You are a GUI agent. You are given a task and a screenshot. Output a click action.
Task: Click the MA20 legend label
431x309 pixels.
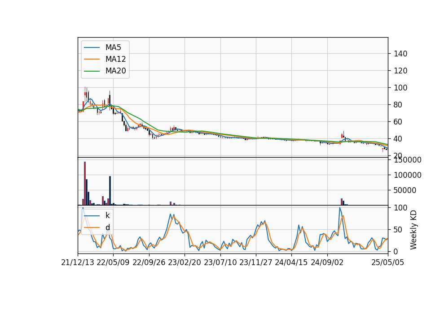click(x=115, y=71)
